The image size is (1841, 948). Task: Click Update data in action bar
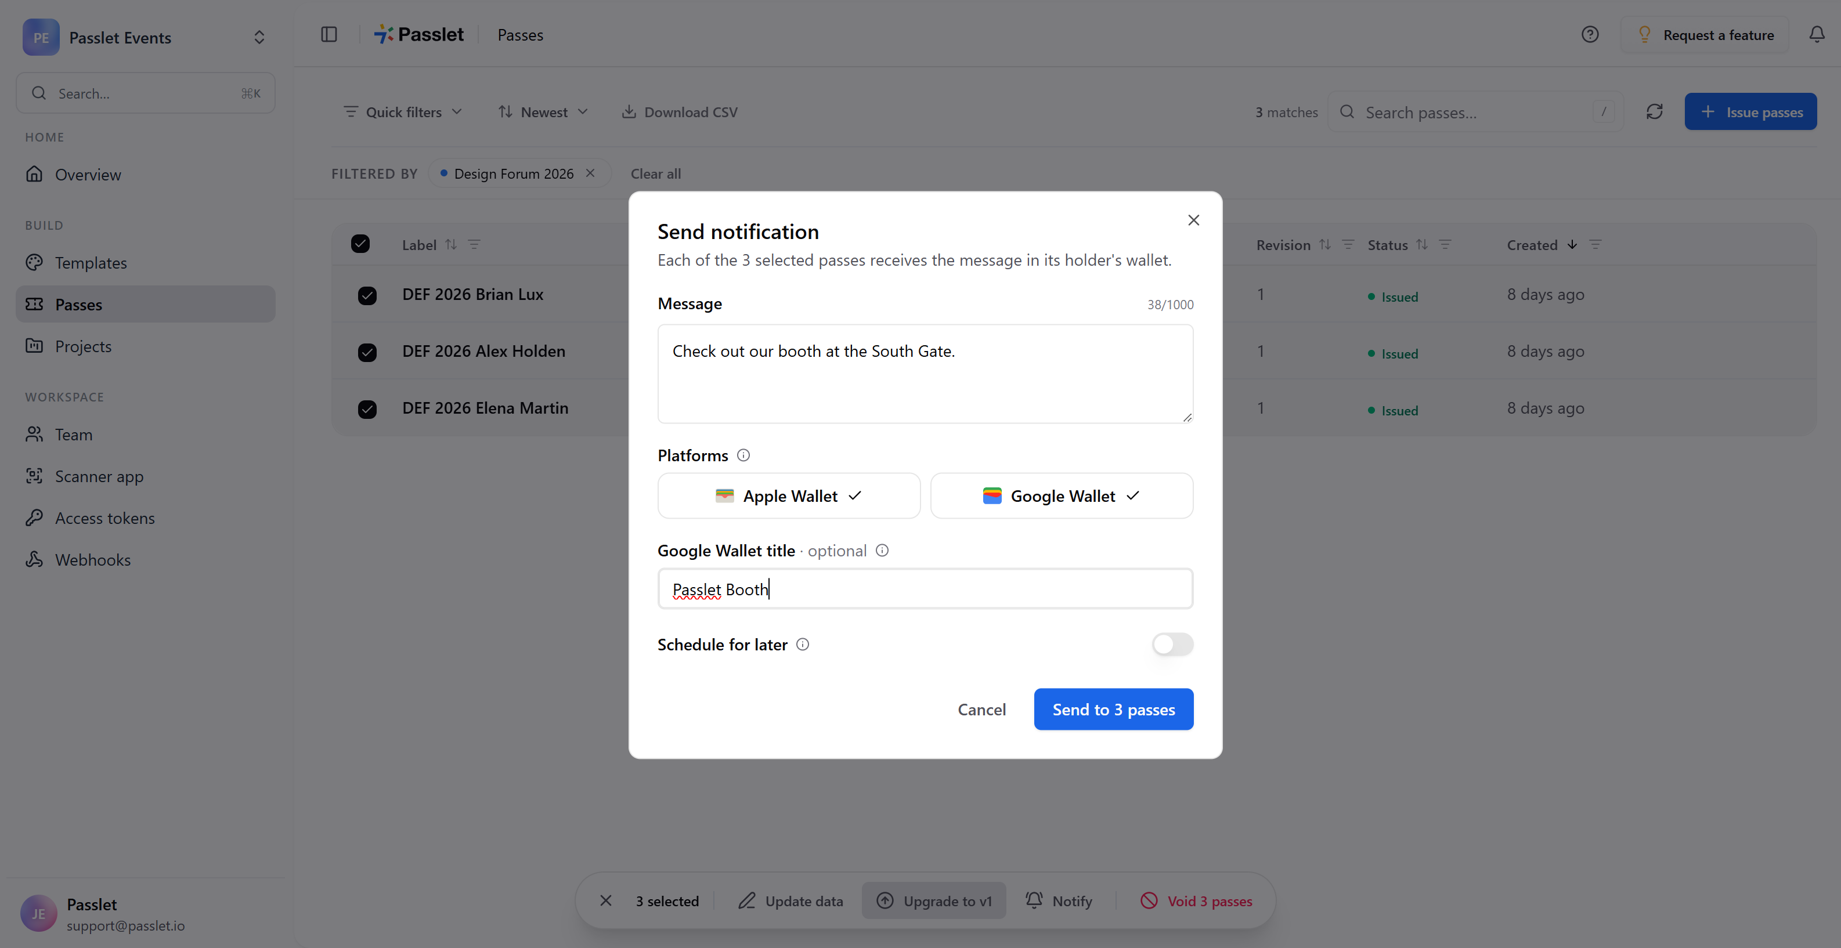790,901
